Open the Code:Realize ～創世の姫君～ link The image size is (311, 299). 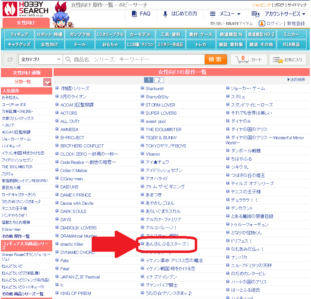click(x=88, y=162)
